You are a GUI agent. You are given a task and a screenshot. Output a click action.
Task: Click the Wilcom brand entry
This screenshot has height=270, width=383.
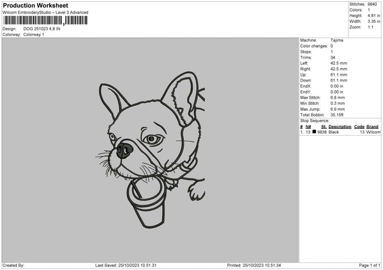click(373, 132)
